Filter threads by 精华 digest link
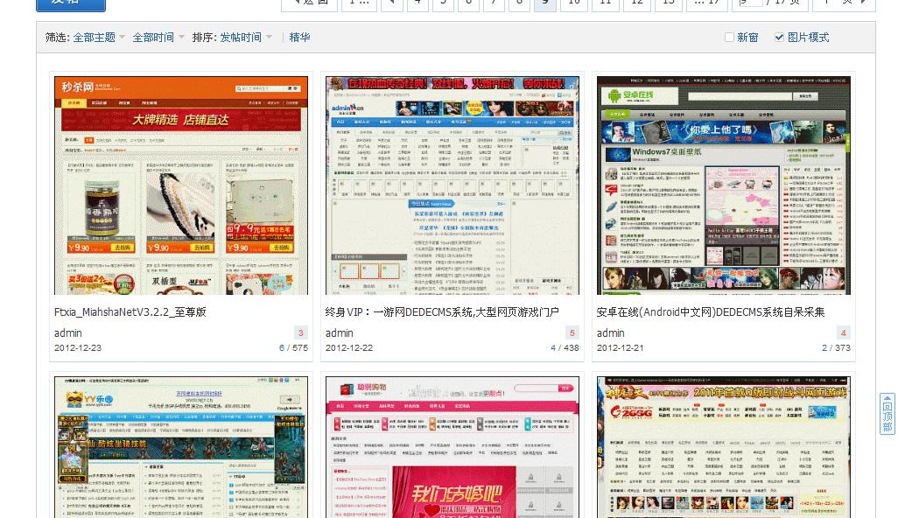 coord(299,38)
